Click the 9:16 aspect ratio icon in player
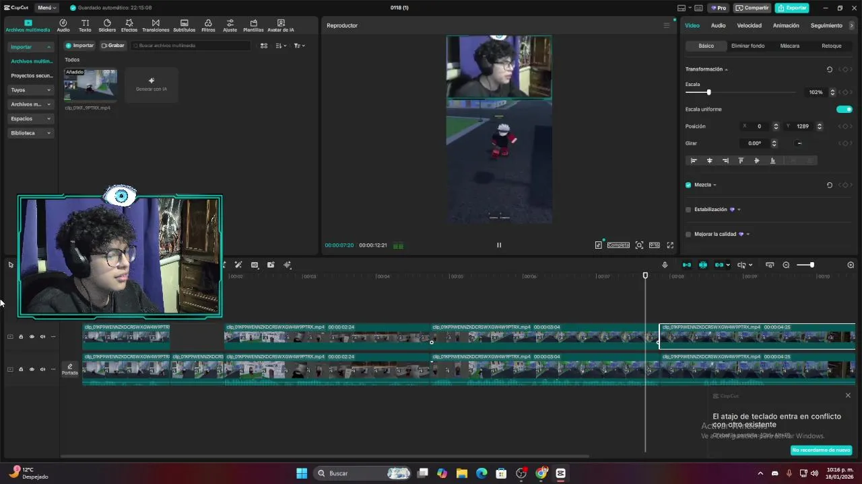 pyautogui.click(x=654, y=245)
